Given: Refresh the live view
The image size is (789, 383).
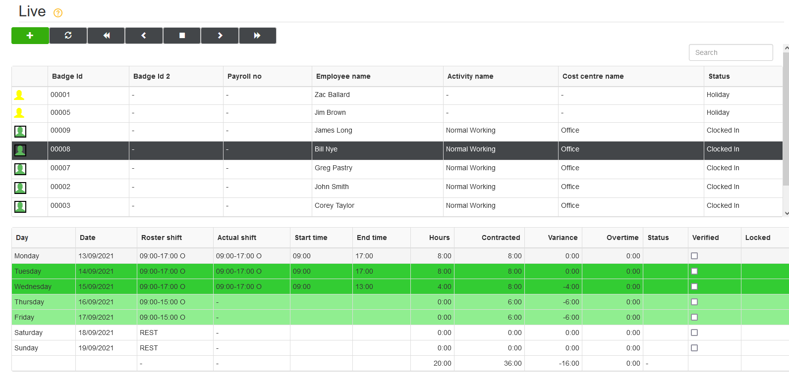Looking at the screenshot, I should click(68, 36).
